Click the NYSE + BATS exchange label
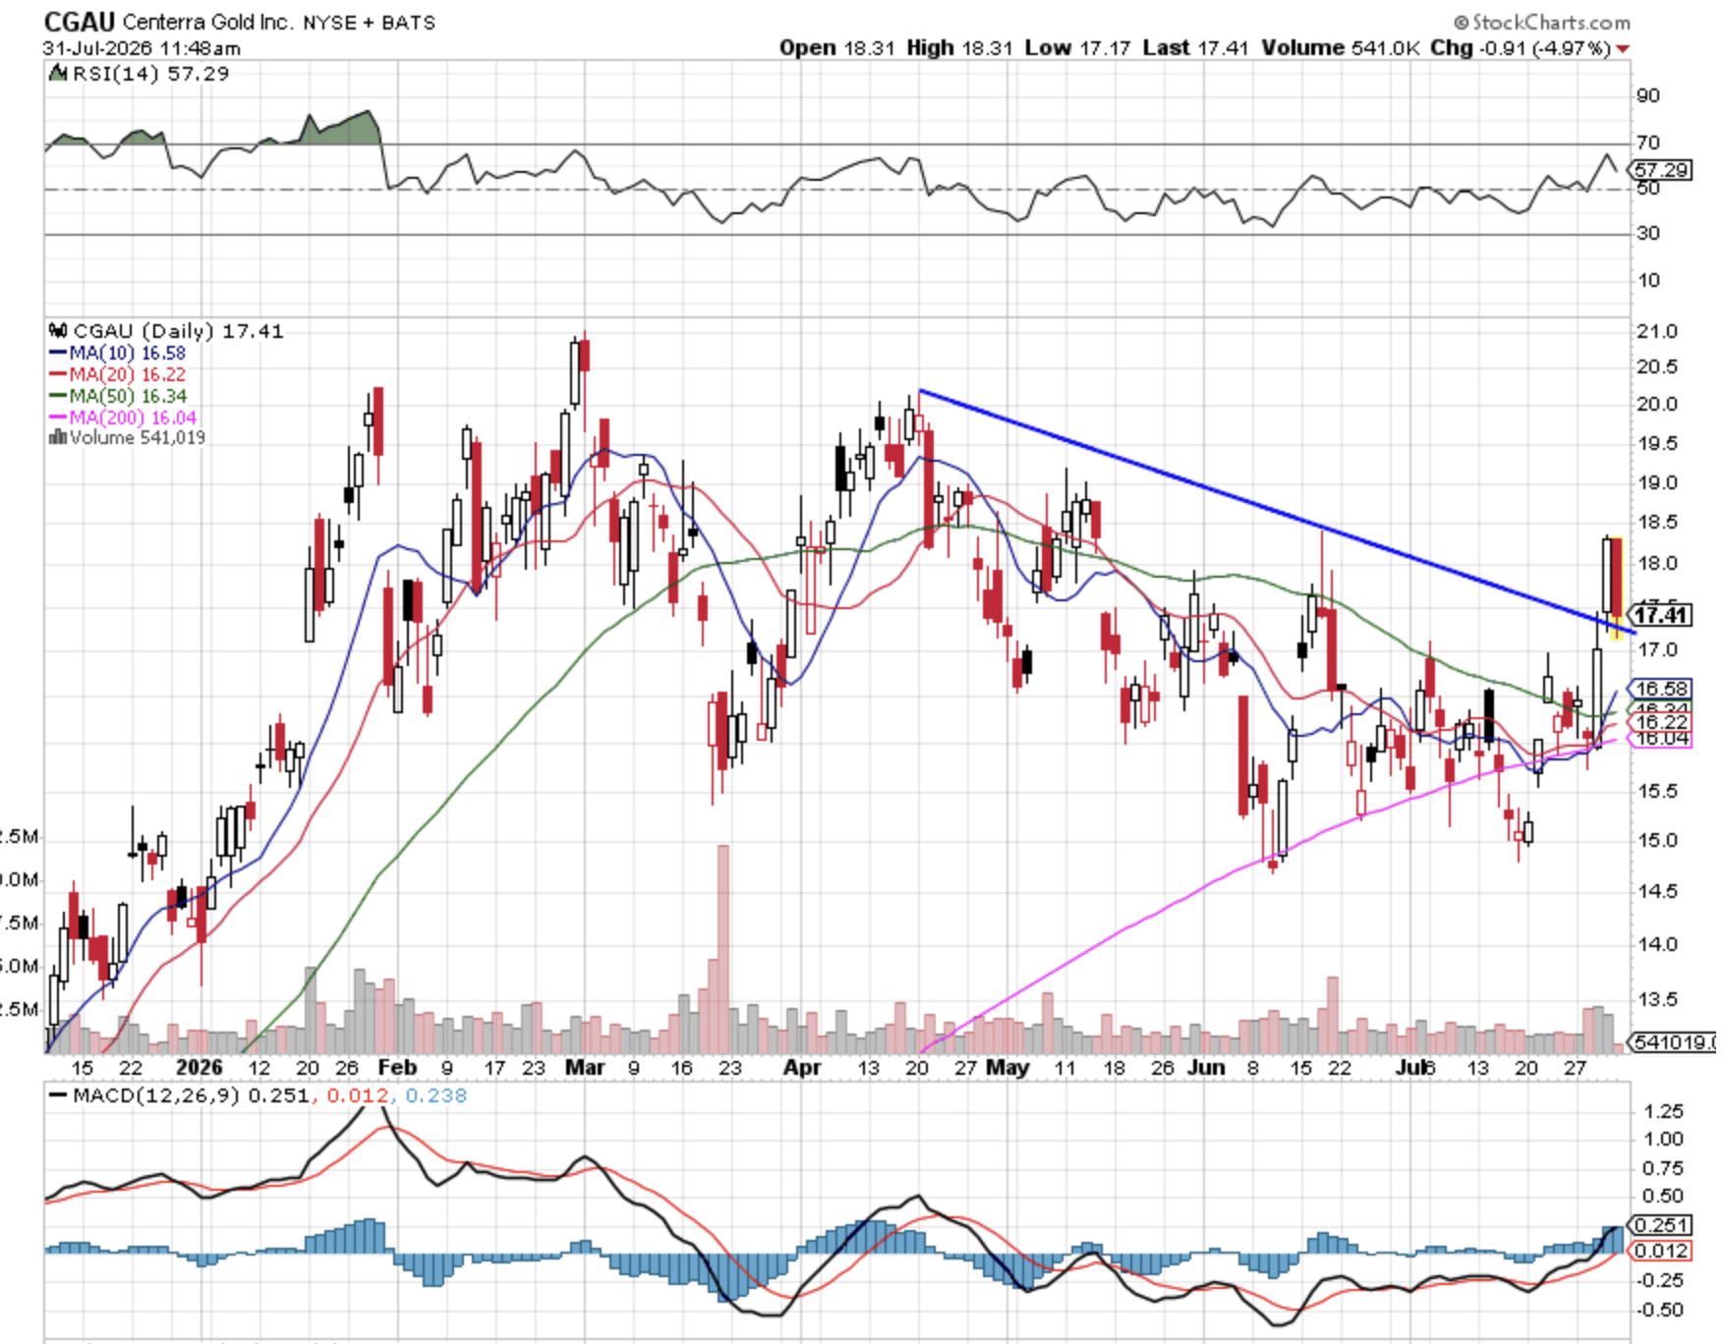The width and height of the screenshot is (1726, 1344). [370, 23]
